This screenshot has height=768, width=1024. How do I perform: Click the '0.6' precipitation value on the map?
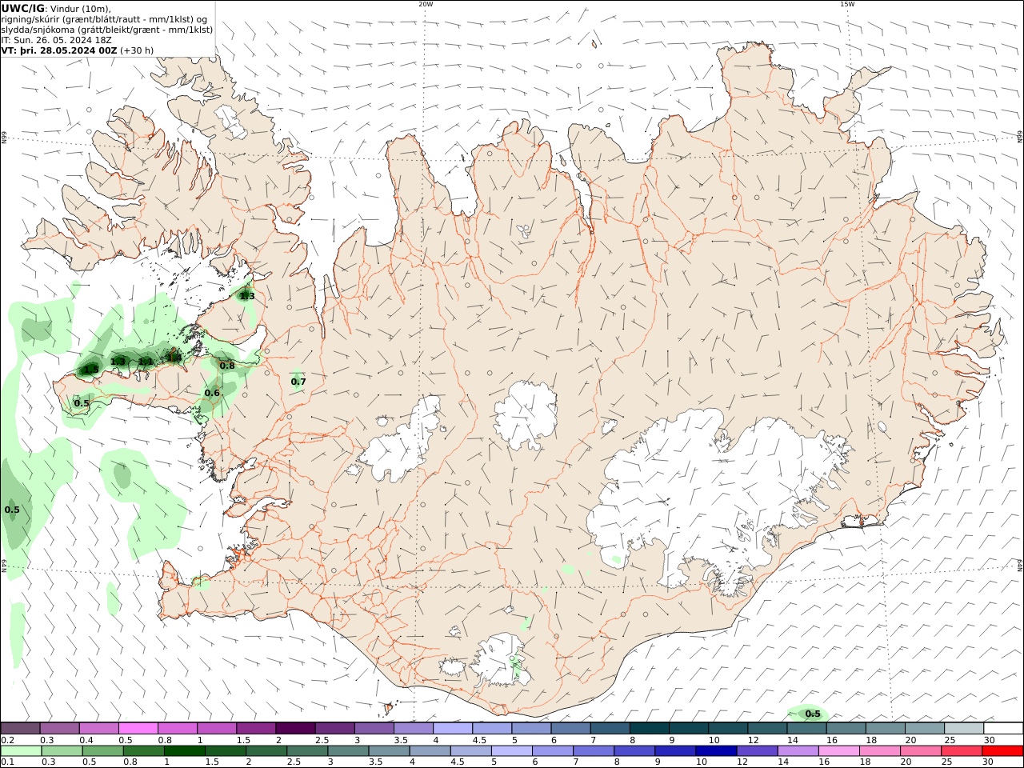coord(212,393)
